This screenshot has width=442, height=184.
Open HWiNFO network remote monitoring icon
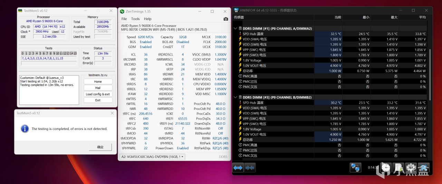(x=356, y=167)
